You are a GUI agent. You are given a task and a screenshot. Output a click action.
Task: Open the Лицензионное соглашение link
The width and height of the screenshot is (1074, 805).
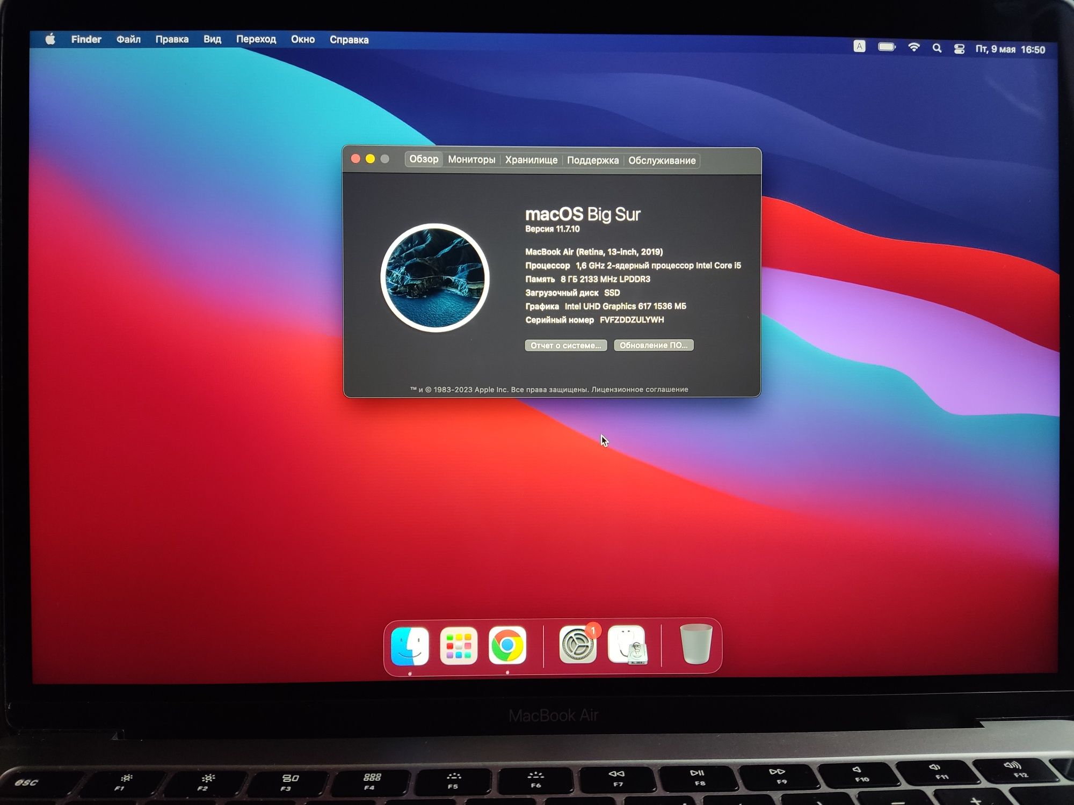point(640,390)
